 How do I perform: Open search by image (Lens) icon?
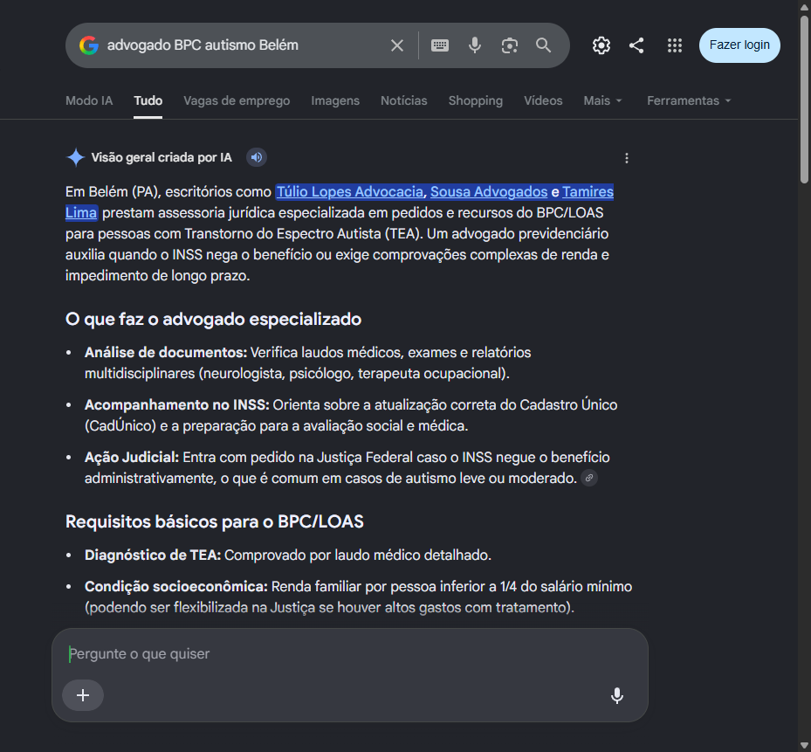510,45
